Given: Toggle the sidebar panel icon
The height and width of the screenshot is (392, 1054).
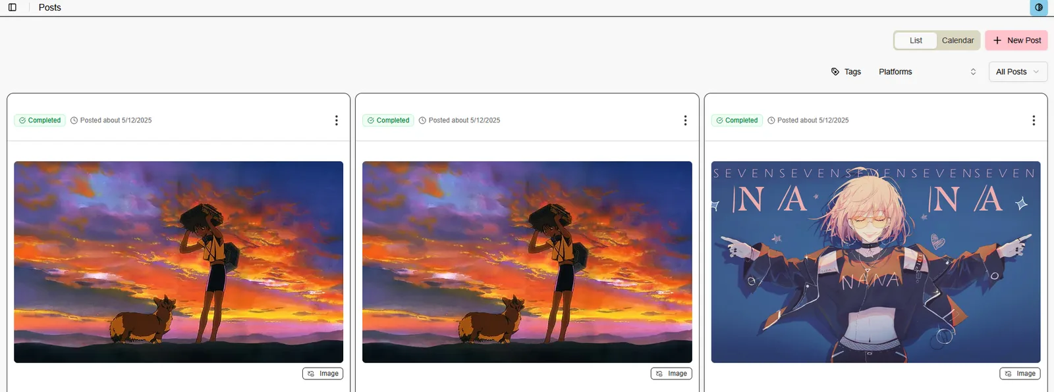Looking at the screenshot, I should pos(12,7).
